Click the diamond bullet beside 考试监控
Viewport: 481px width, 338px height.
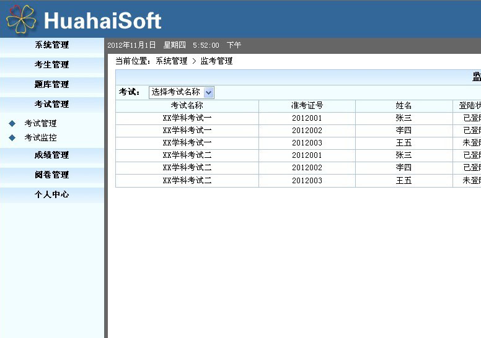click(12, 137)
